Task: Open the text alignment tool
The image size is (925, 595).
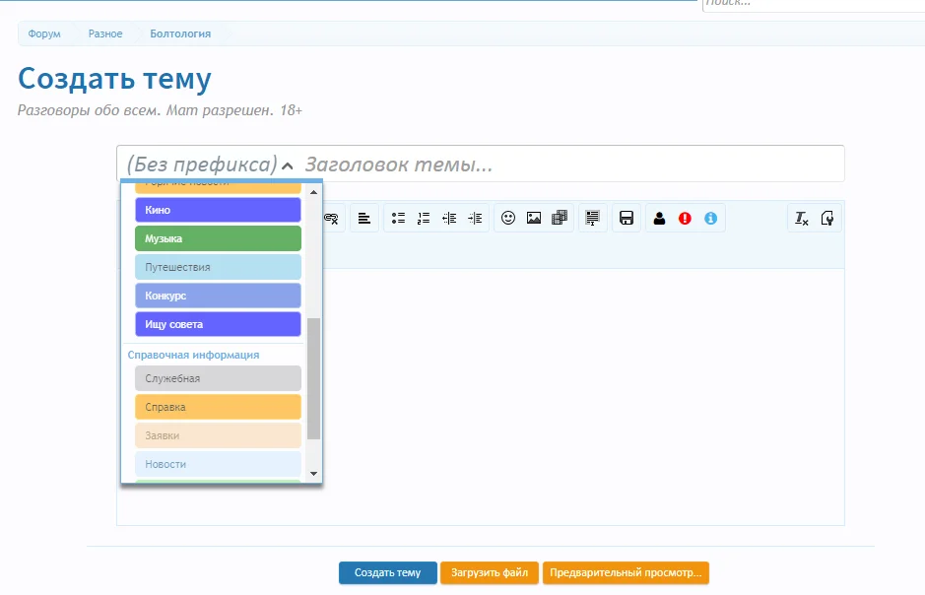Action: tap(363, 218)
